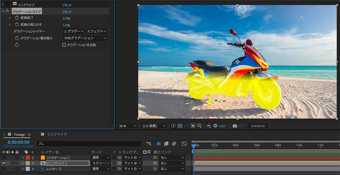The width and height of the screenshot is (340, 175).
Task: Open the show channel color icon
Action: pyautogui.click(x=209, y=126)
